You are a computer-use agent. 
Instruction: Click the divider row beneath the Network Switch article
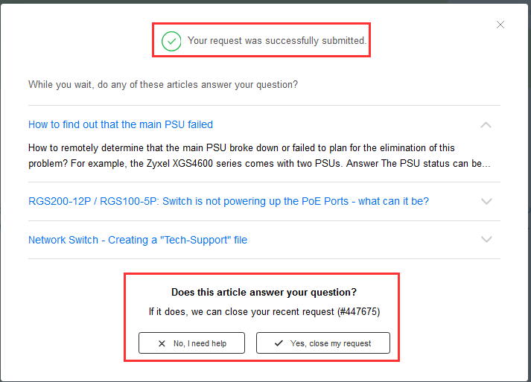coord(264,259)
